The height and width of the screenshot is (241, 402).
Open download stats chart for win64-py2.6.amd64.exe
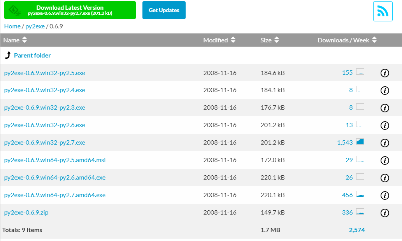(360, 176)
